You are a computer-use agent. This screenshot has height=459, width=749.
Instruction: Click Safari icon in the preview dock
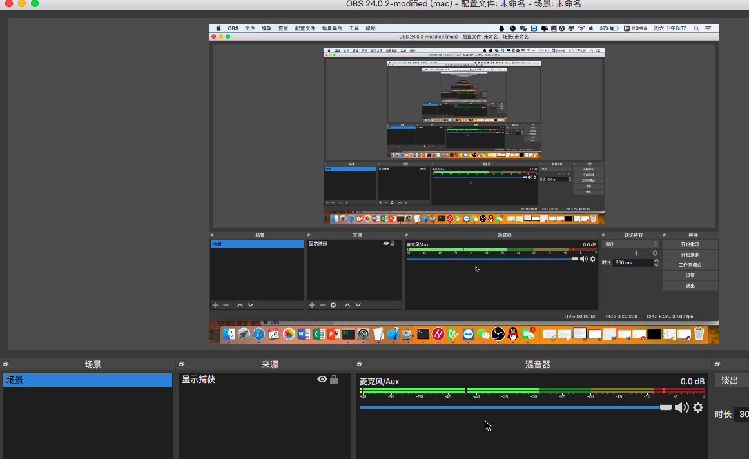(x=259, y=334)
